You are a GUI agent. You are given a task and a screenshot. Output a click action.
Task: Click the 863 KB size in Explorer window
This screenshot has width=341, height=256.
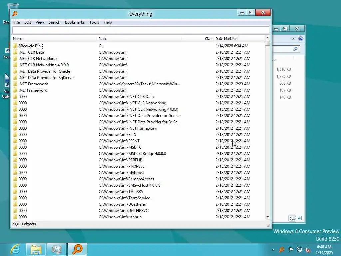[285, 83]
